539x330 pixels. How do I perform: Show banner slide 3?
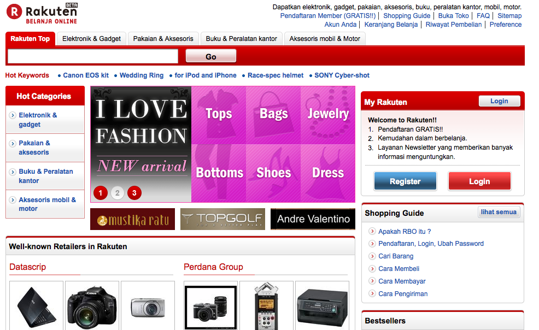click(x=134, y=193)
